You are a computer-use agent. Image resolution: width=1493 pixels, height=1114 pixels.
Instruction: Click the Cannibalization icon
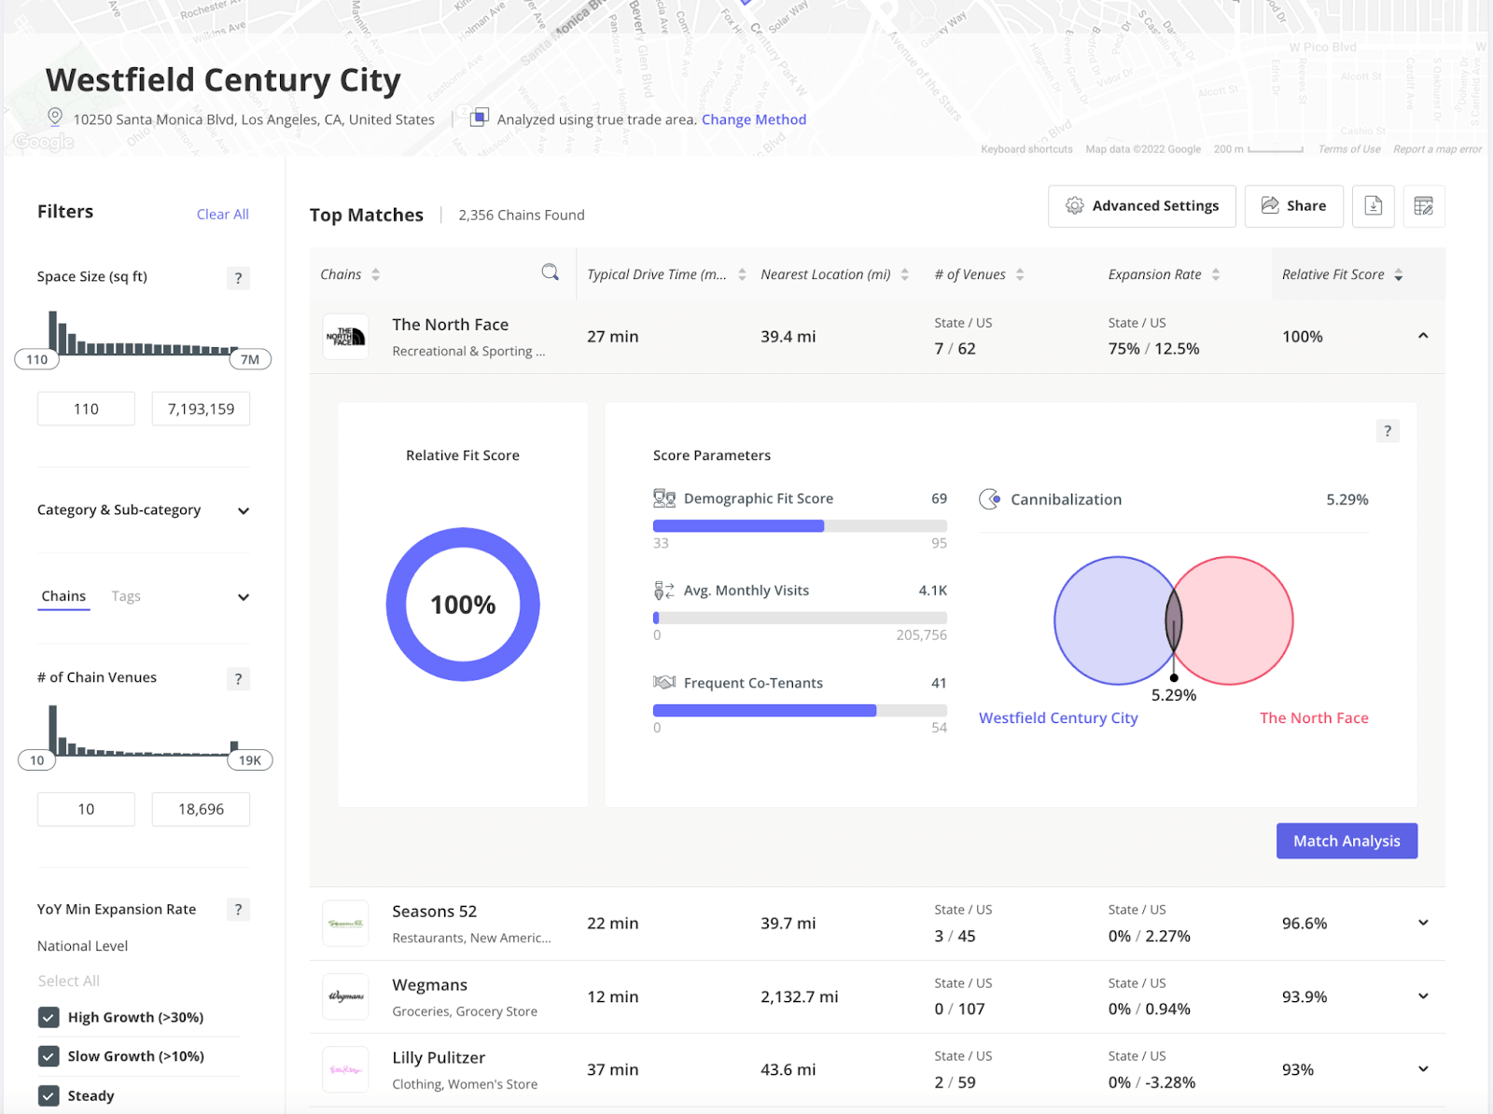pos(989,499)
